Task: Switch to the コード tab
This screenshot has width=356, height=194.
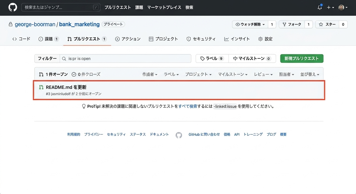Action: pyautogui.click(x=21, y=39)
